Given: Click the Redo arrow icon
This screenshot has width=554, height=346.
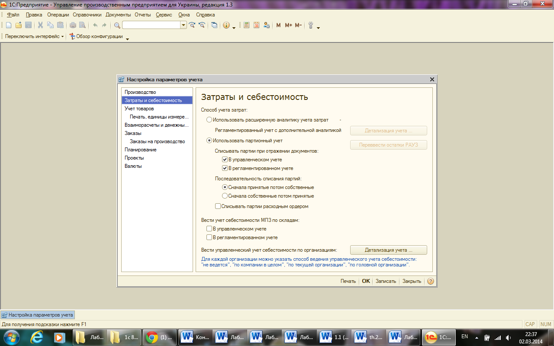Looking at the screenshot, I should (x=104, y=25).
